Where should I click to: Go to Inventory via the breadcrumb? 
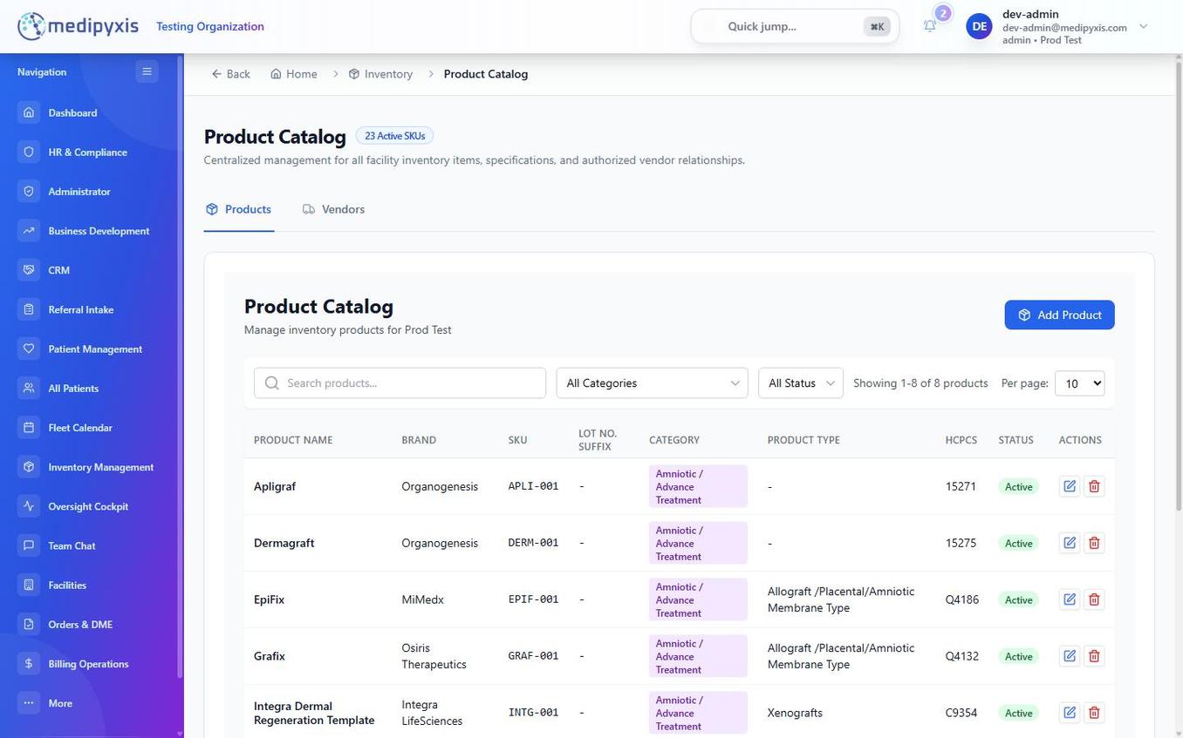pyautogui.click(x=380, y=74)
